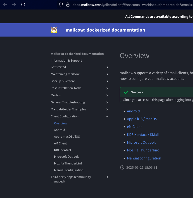Expand Third party apps chevron

(107, 177)
